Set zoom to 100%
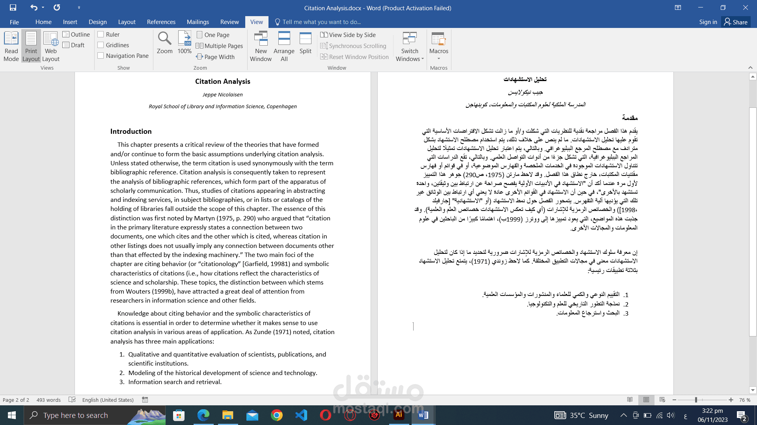Screen dimensions: 757x425 click(x=185, y=42)
